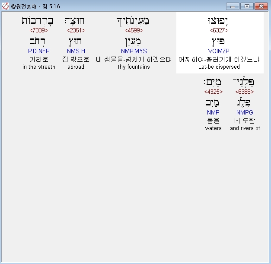This screenshot has width=271, height=264.
Task: Minimize the 원전분해 window
Action: [x=233, y=6]
